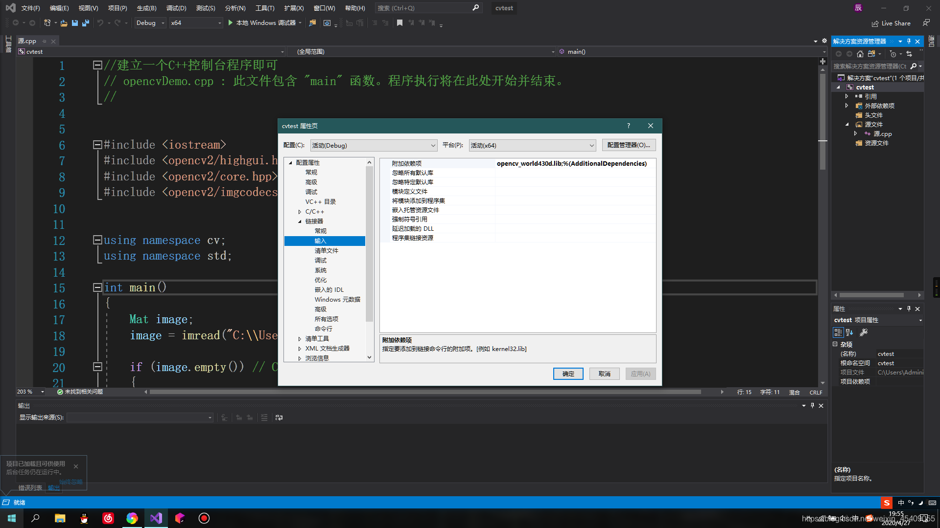Click the Home icon in Solution Explorer

click(x=860, y=54)
